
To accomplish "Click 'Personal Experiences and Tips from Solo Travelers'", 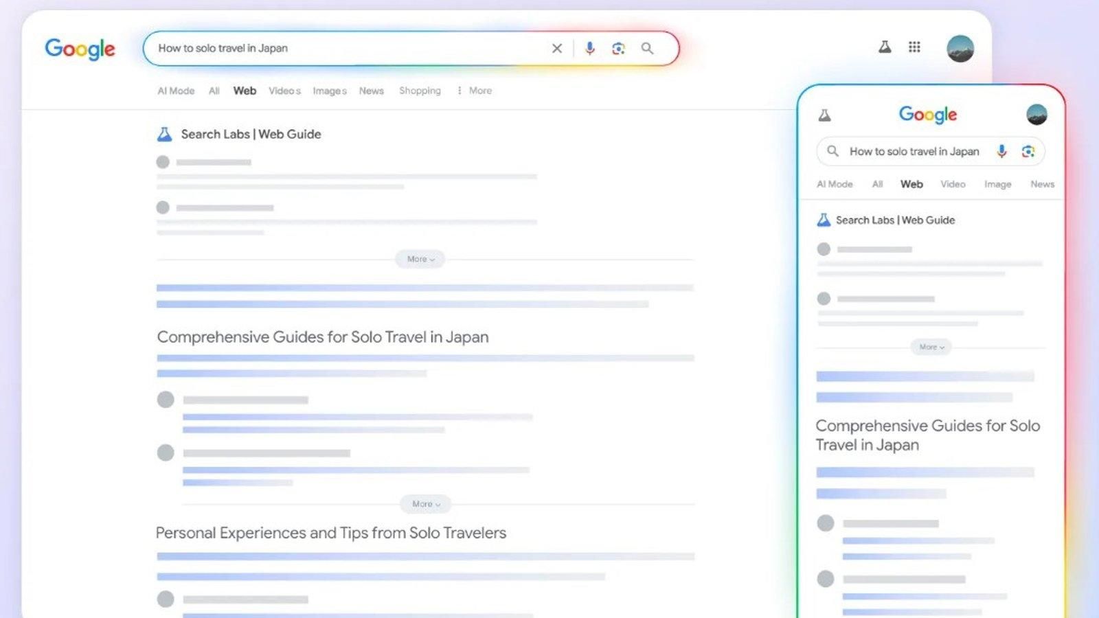I will pyautogui.click(x=331, y=533).
